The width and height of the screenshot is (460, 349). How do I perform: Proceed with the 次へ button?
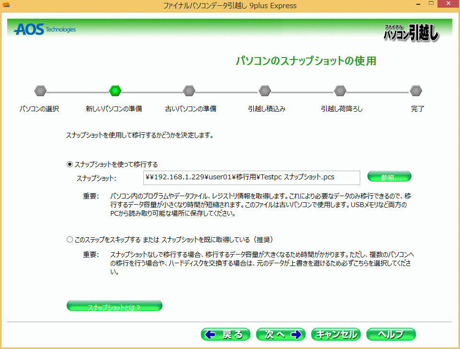coord(281,334)
